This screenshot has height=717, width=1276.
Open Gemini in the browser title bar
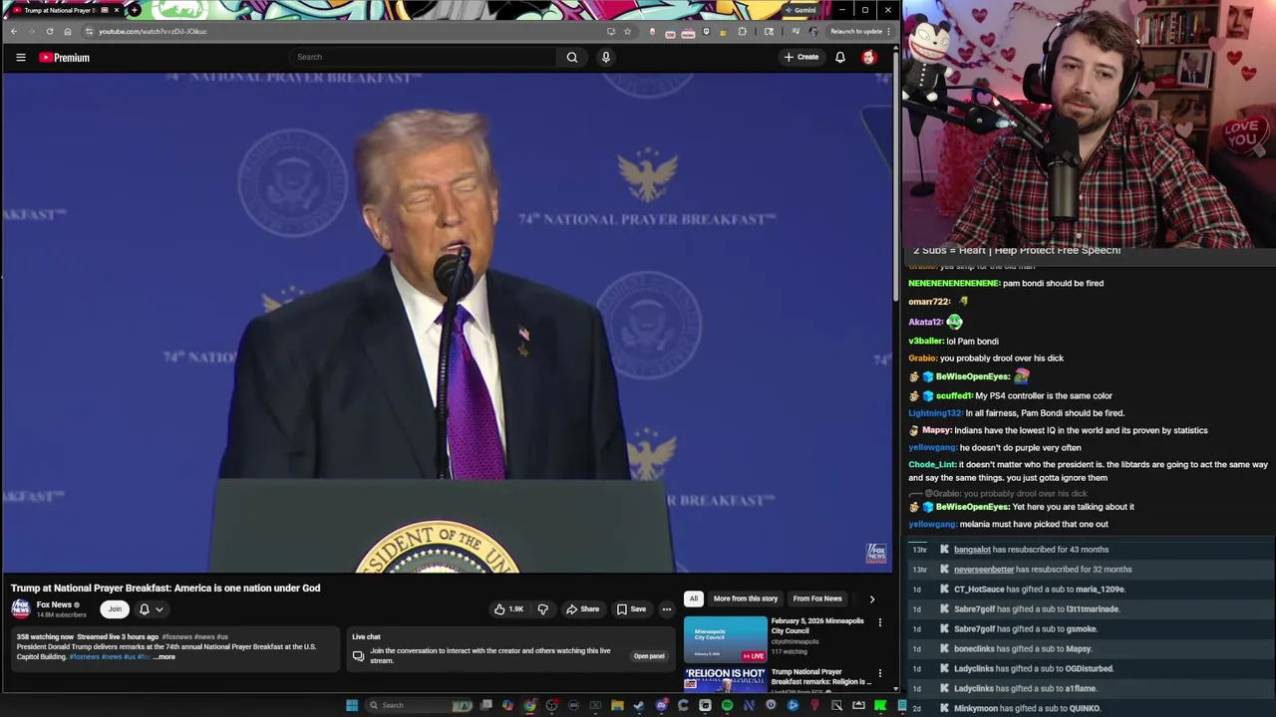click(799, 10)
